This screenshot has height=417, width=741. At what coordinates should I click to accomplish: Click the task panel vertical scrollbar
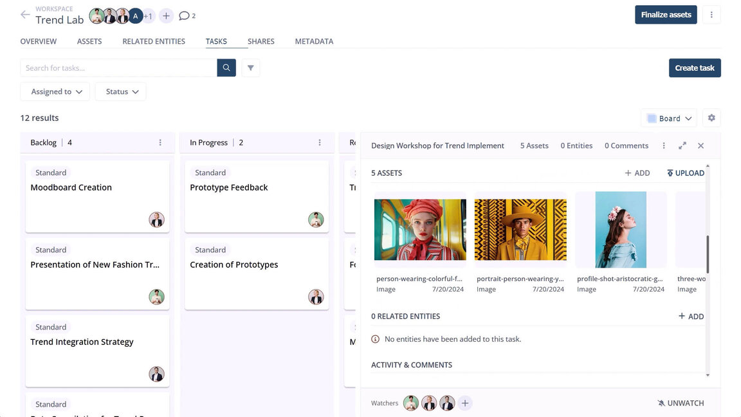pyautogui.click(x=708, y=254)
